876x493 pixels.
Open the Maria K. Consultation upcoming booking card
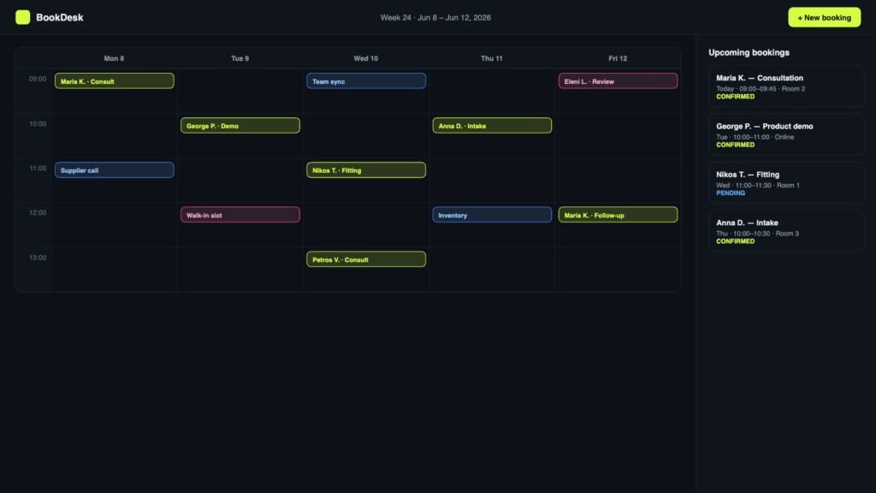[x=786, y=86]
